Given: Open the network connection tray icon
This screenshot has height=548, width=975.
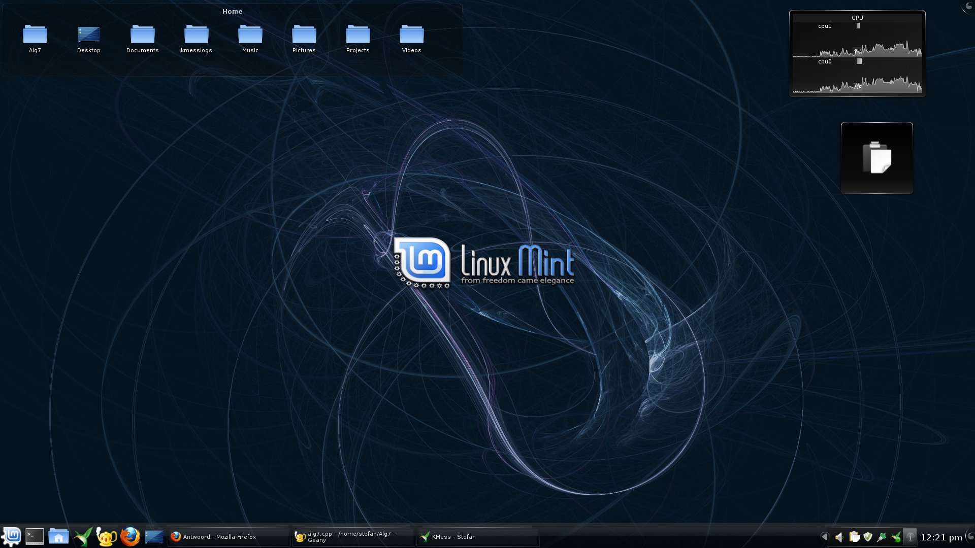Looking at the screenshot, I should (882, 537).
